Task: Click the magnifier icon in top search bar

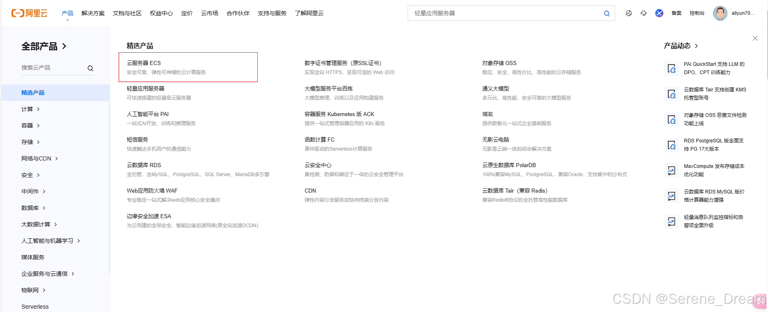Action: [607, 13]
